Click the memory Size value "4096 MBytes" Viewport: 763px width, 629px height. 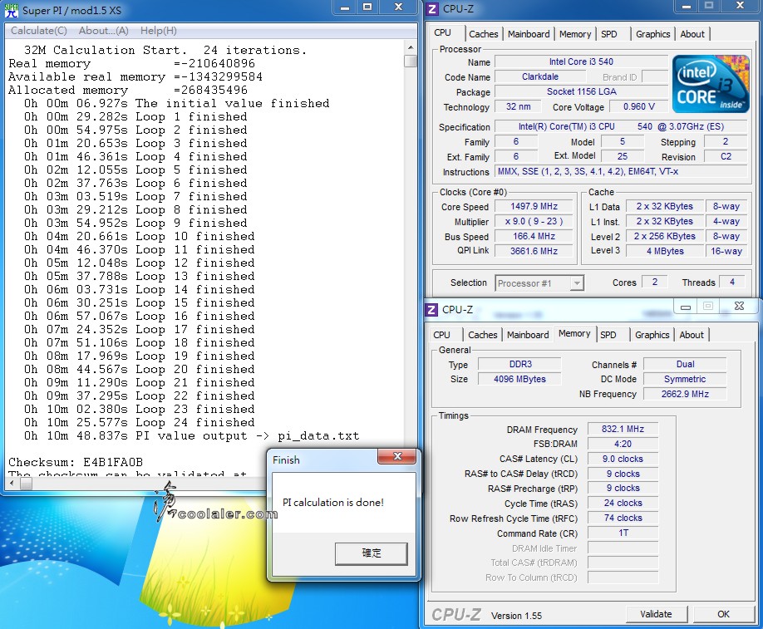tap(519, 379)
